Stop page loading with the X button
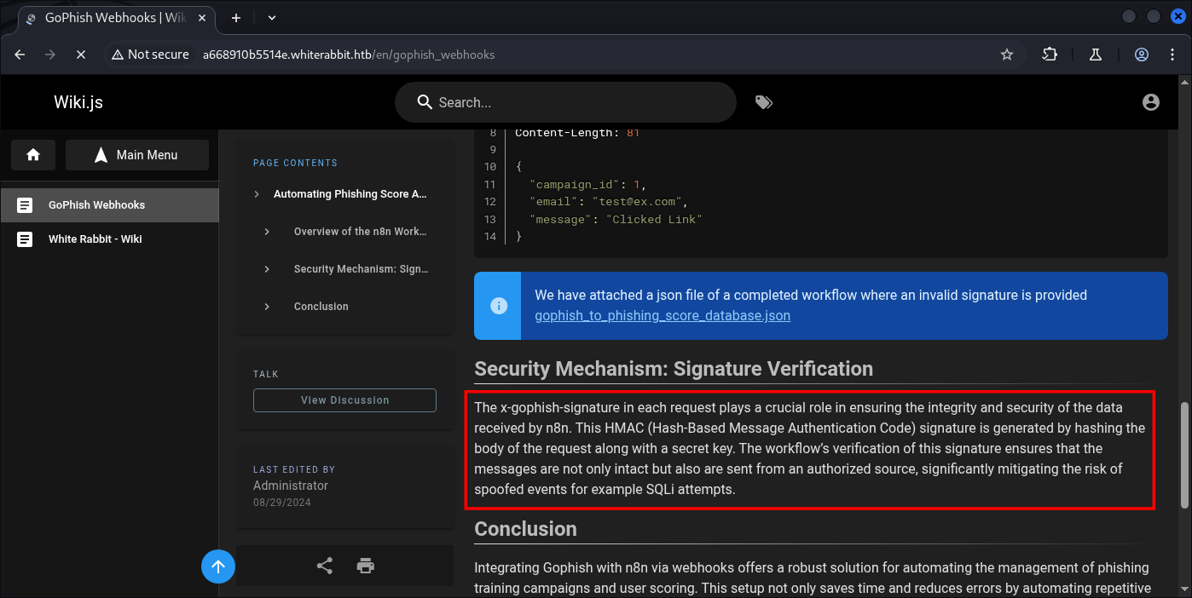The width and height of the screenshot is (1192, 598). (x=80, y=55)
